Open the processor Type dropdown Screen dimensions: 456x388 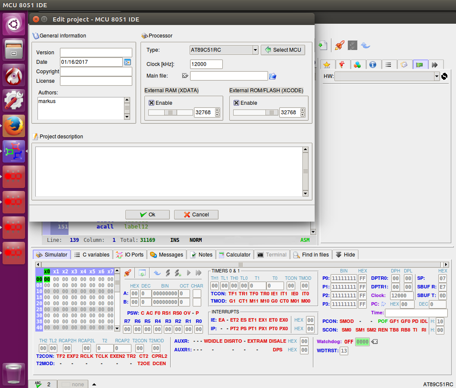tap(224, 50)
